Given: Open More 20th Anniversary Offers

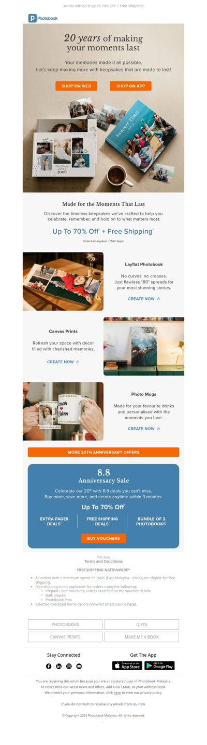Looking at the screenshot, I should pos(103,452).
